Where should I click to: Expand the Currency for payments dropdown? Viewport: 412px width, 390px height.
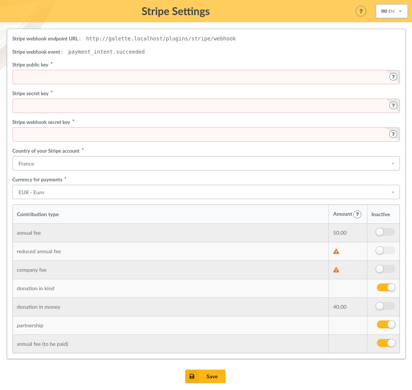pyautogui.click(x=206, y=192)
